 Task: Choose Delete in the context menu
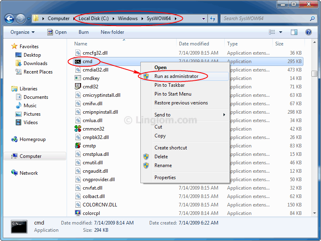tap(185, 157)
